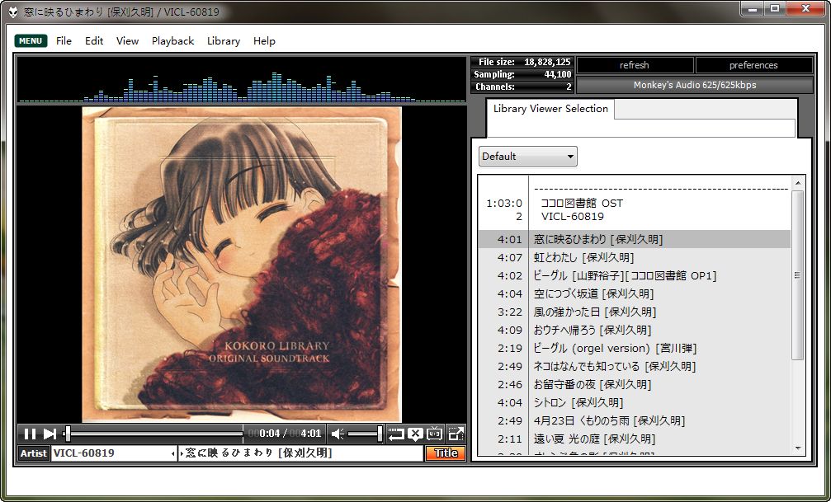
Task: Select track おウチへ帰ろう [保刈久明]
Action: point(634,330)
